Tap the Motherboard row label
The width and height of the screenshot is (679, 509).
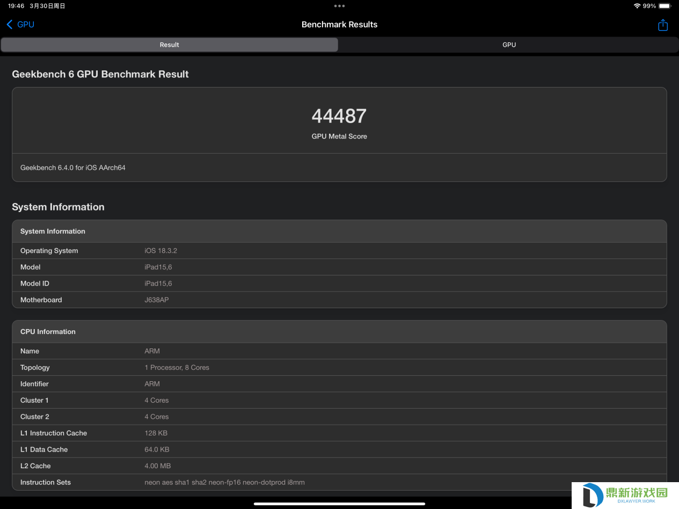[41, 300]
